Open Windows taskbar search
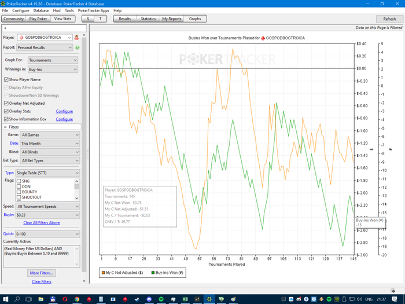 pos(17,299)
